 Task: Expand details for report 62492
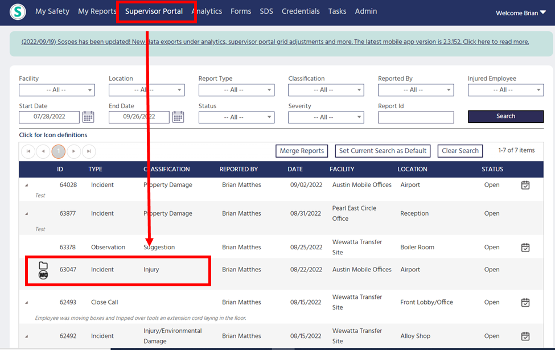(27, 336)
